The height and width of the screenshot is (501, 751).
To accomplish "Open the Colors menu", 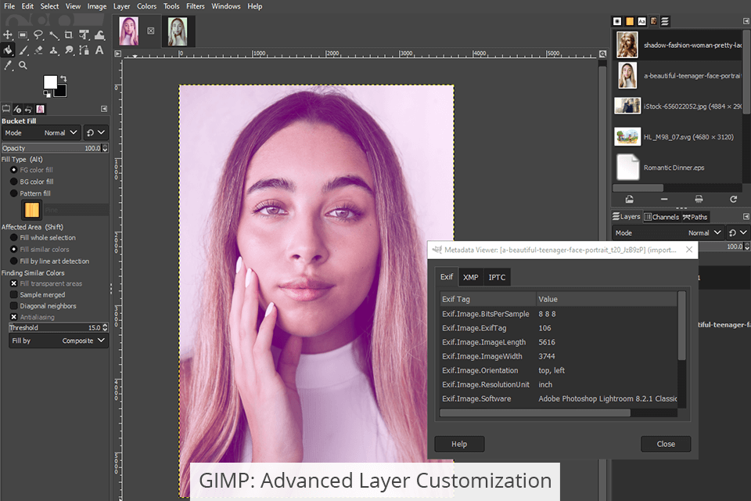I will tap(146, 6).
